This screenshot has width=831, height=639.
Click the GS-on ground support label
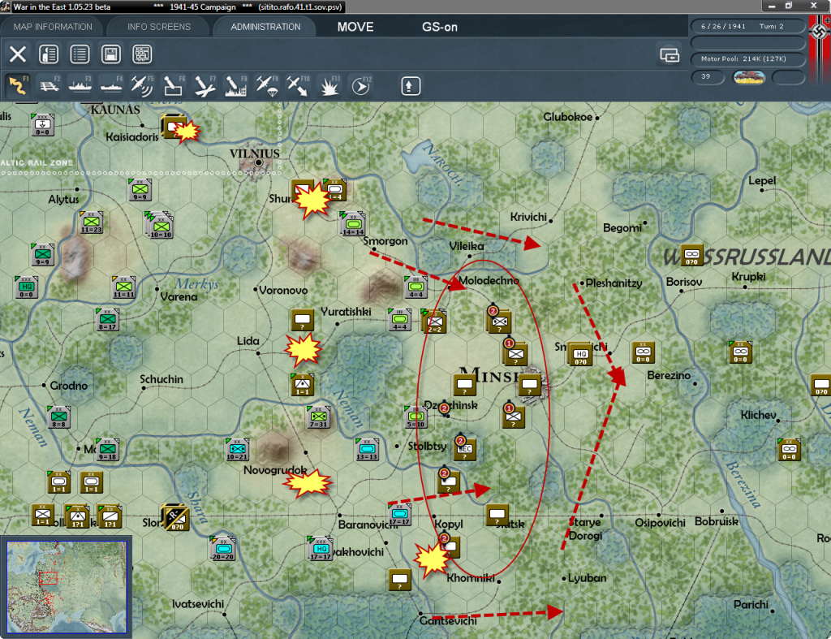pyautogui.click(x=439, y=27)
